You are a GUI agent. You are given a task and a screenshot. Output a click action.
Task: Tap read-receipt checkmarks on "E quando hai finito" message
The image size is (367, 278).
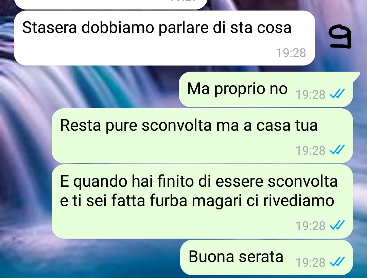(337, 225)
